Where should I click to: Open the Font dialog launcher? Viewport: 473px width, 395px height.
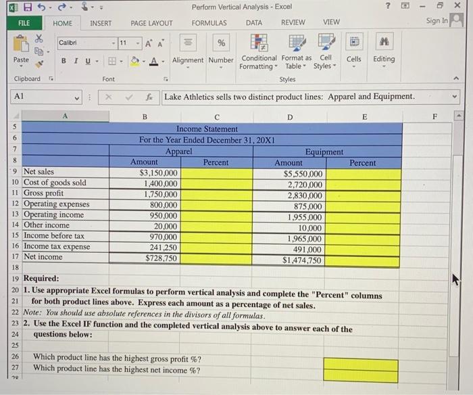click(166, 79)
